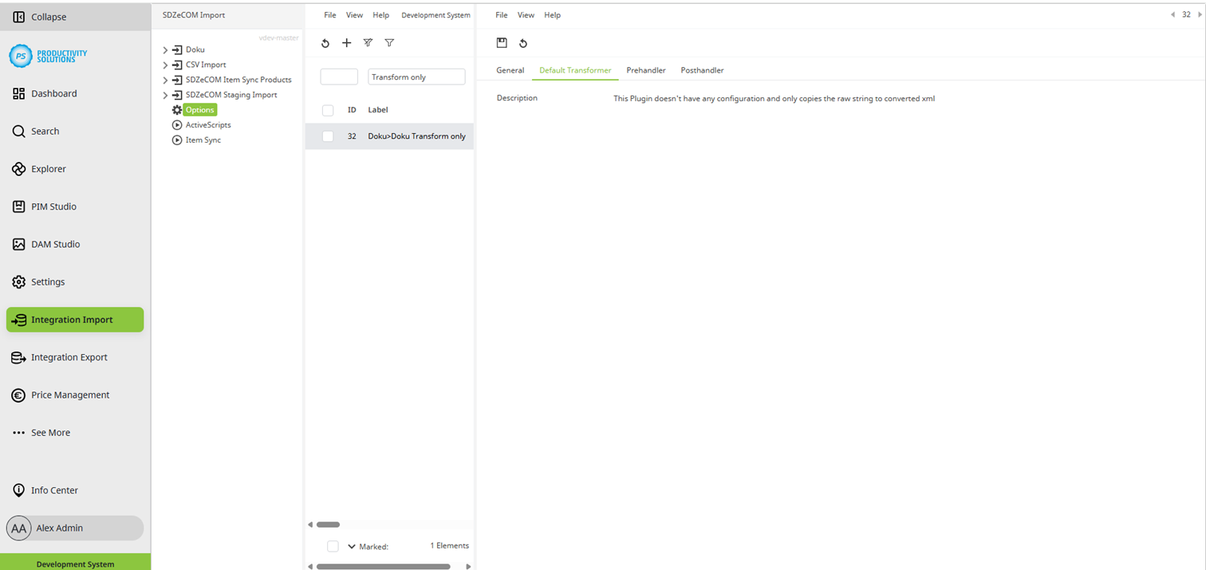Refresh the options list
Image resolution: width=1206 pixels, height=570 pixels.
pyautogui.click(x=325, y=43)
